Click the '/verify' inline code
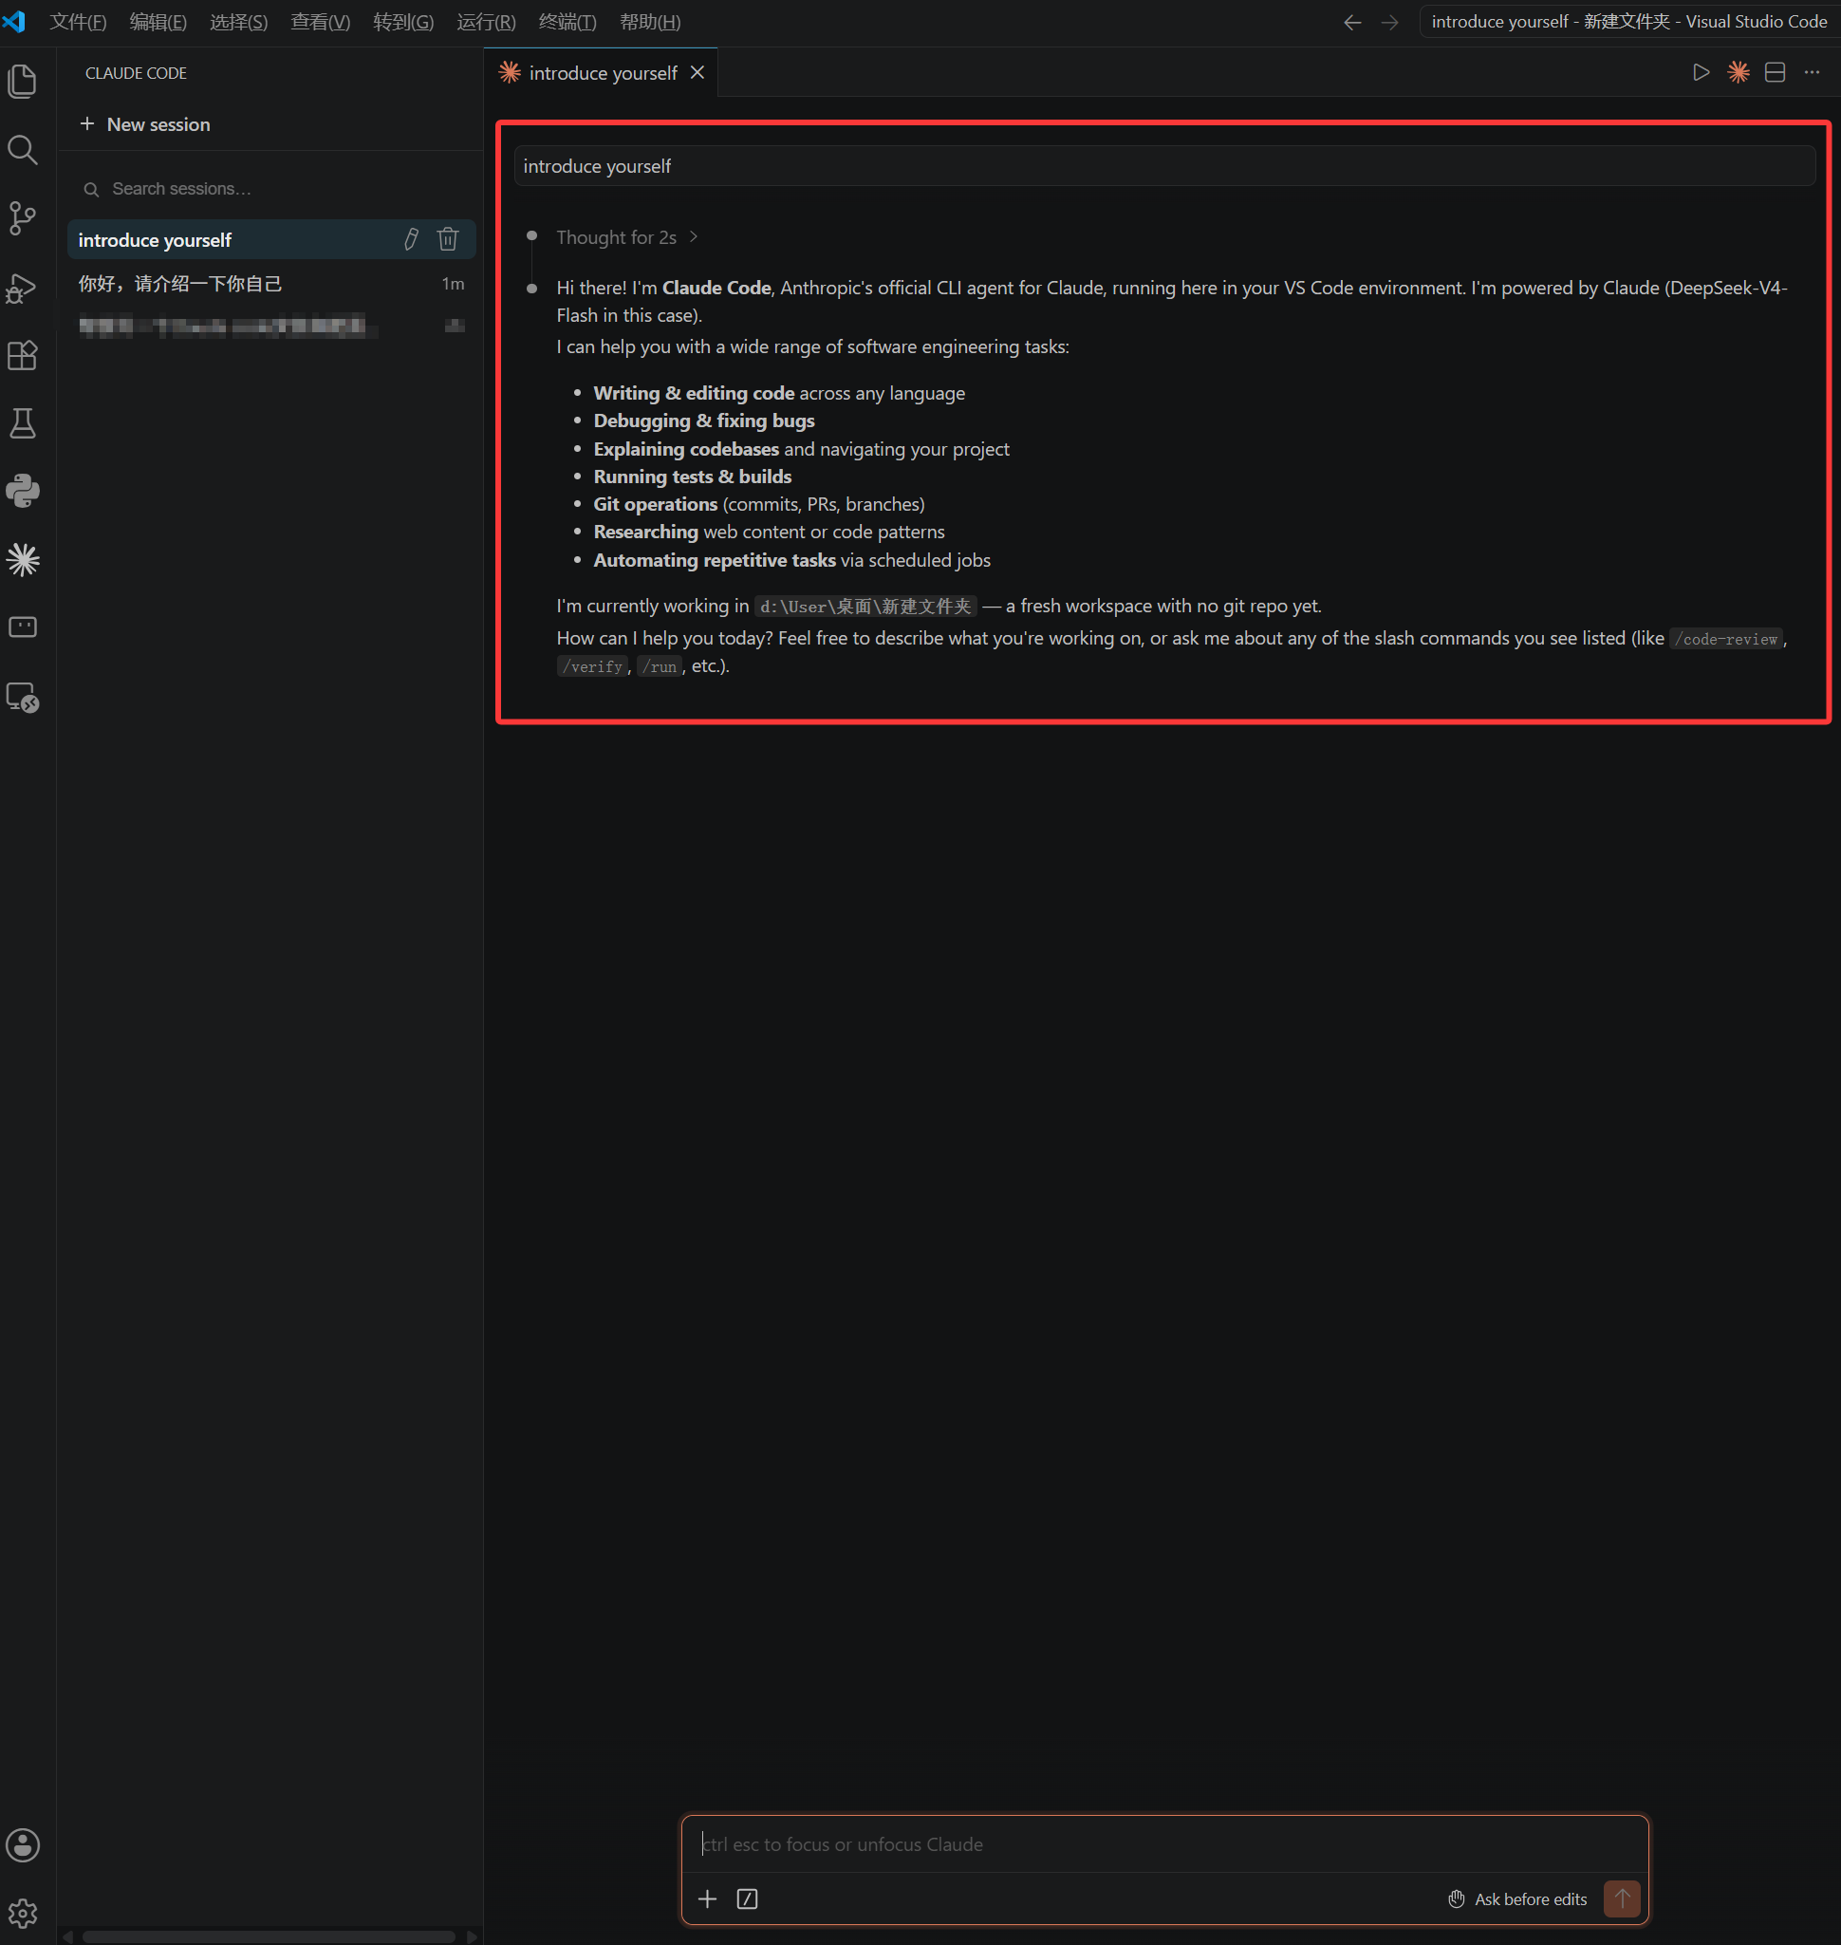1841x1945 pixels. [592, 666]
